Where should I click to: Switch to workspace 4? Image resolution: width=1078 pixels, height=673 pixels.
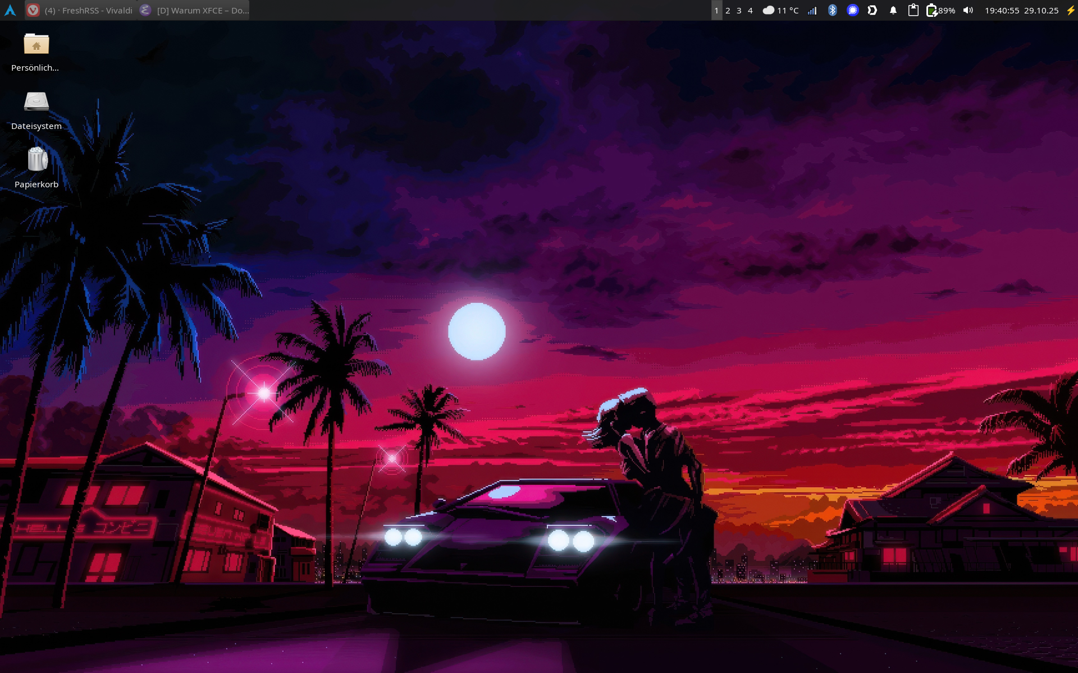click(x=750, y=10)
